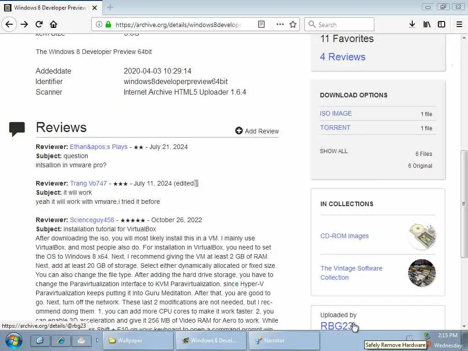Go back to the previous page
The height and width of the screenshot is (351, 468).
coord(9,25)
